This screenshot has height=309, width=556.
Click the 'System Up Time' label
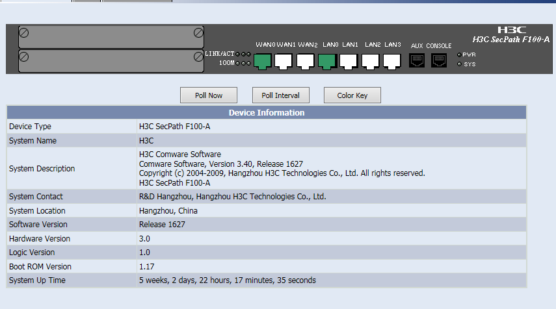pos(37,280)
